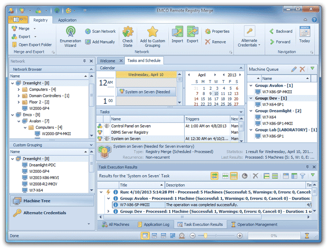The image size is (327, 248).
Task: Sort tasks by the Triggers column header
Action: pos(207,119)
